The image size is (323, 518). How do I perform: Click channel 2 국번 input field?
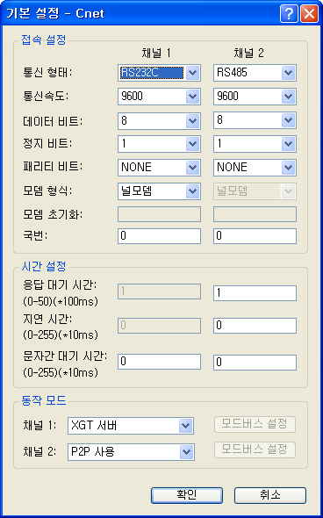255,236
